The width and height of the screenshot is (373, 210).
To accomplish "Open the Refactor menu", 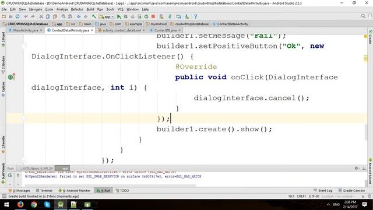I will click(77, 9).
